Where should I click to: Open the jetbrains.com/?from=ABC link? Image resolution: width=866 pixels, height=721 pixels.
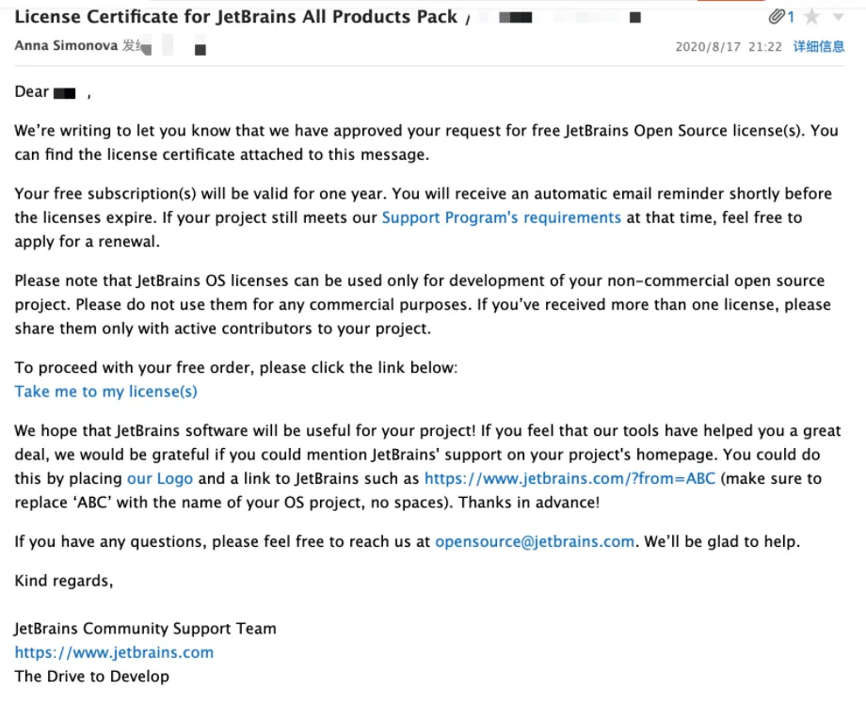click(569, 478)
